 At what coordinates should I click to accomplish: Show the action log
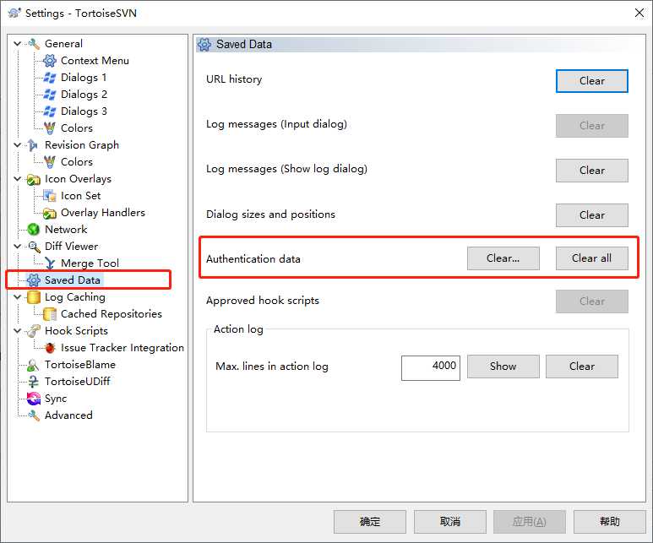pos(503,367)
